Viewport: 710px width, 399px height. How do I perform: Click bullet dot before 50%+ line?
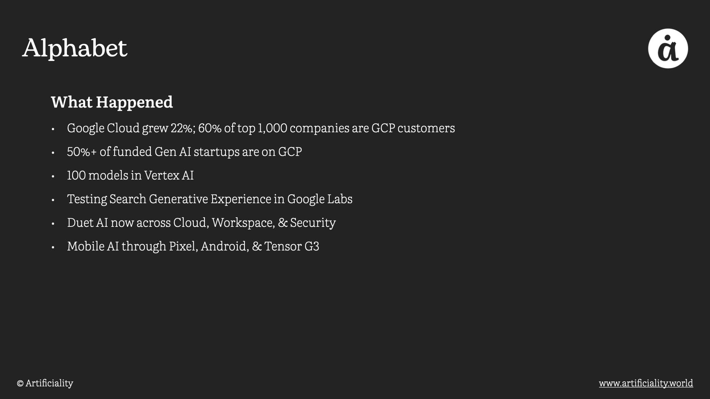[x=53, y=153]
